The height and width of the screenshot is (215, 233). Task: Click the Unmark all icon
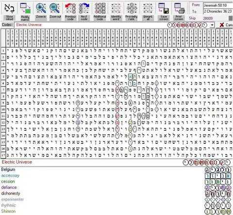pos(148,8)
